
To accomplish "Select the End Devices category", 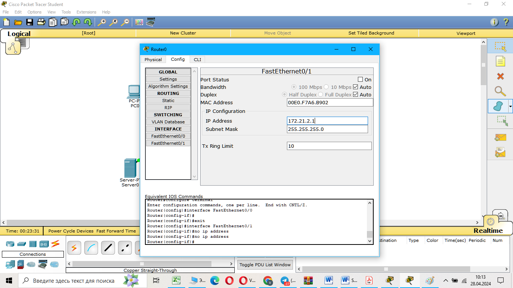I will 10,264.
